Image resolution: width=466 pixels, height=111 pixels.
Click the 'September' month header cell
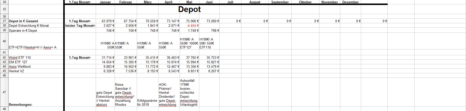click(280, 2)
